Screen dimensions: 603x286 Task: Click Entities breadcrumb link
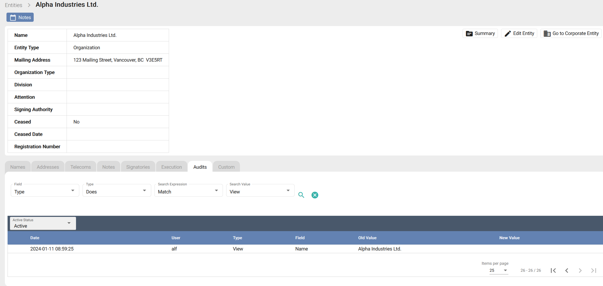tap(13, 5)
